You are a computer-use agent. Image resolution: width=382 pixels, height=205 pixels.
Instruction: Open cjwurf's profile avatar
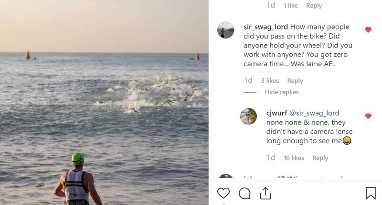[x=248, y=116]
